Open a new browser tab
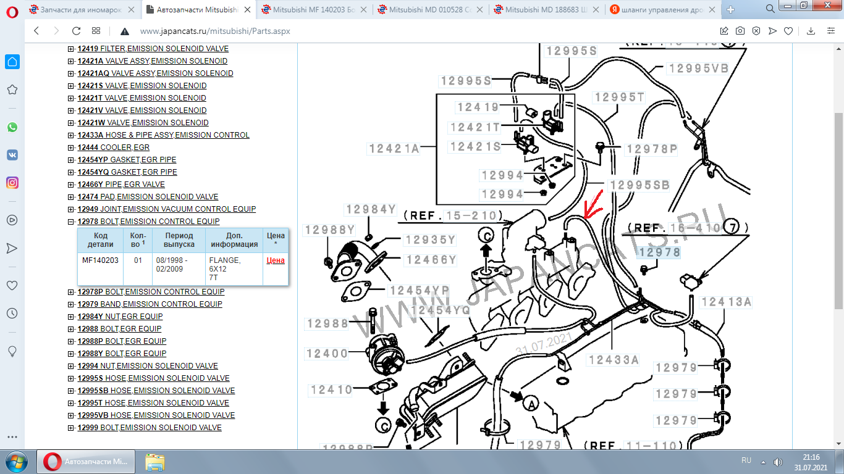844x474 pixels. (731, 9)
